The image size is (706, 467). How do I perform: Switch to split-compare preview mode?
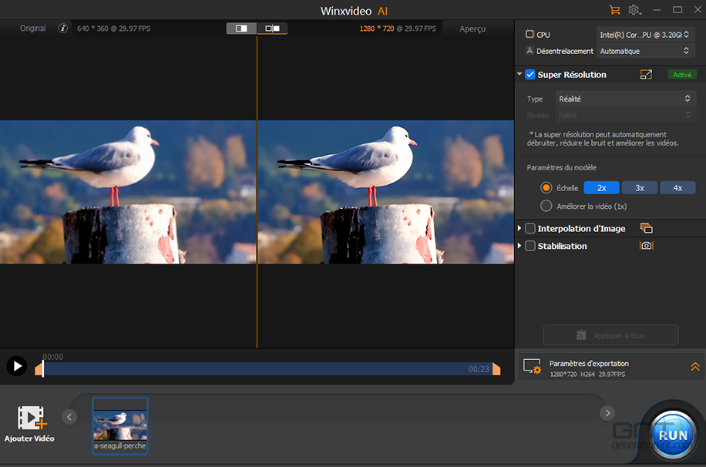click(272, 29)
